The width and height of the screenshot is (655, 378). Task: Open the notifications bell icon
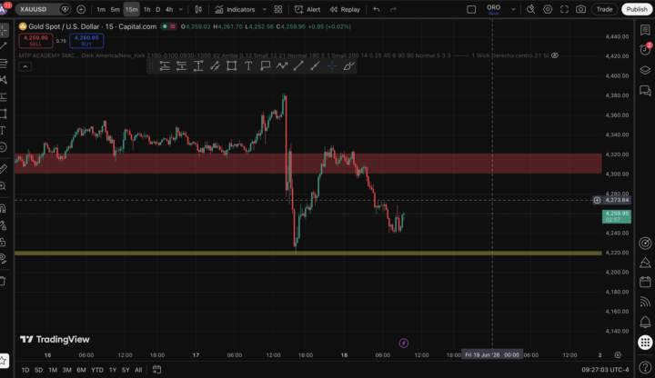coord(645,322)
